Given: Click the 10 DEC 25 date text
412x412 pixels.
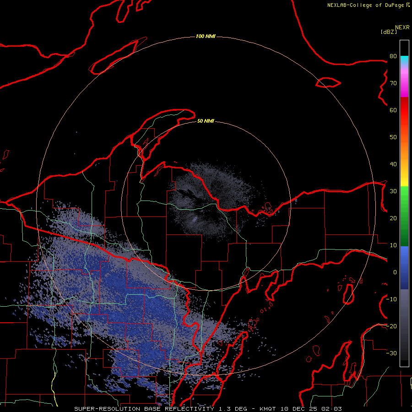Looking at the screenshot, I should point(299,409).
